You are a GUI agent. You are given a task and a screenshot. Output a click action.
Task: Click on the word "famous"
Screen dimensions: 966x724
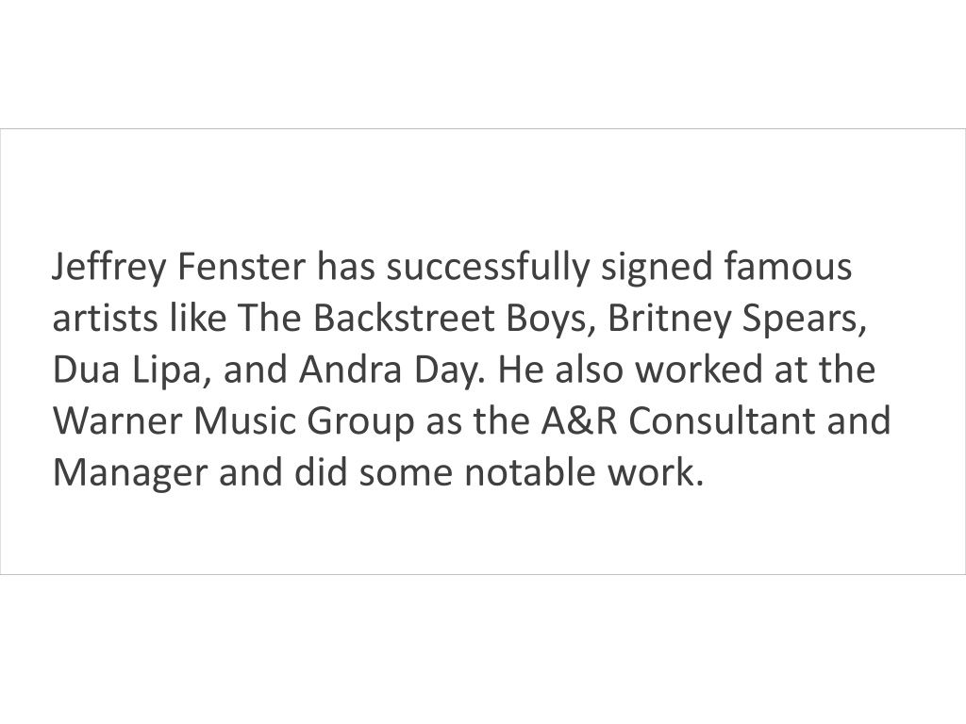pos(788,267)
